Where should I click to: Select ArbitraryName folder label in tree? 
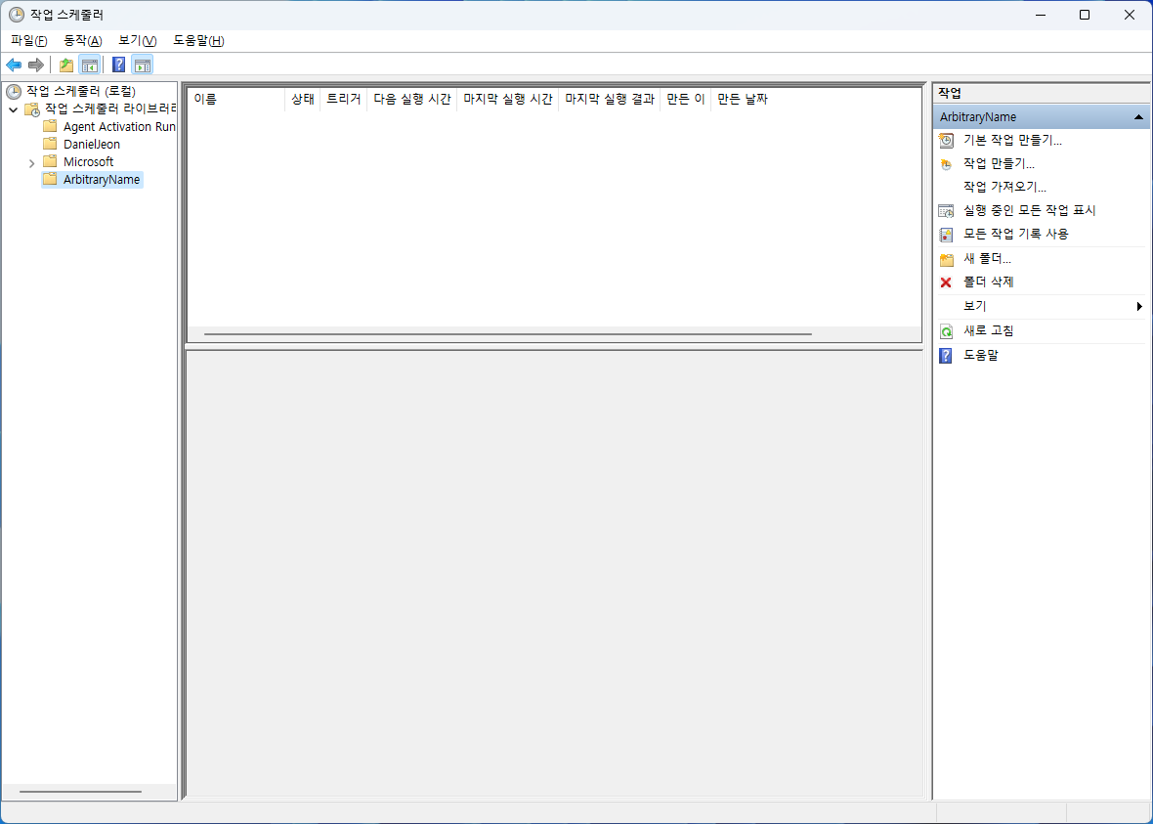[102, 180]
